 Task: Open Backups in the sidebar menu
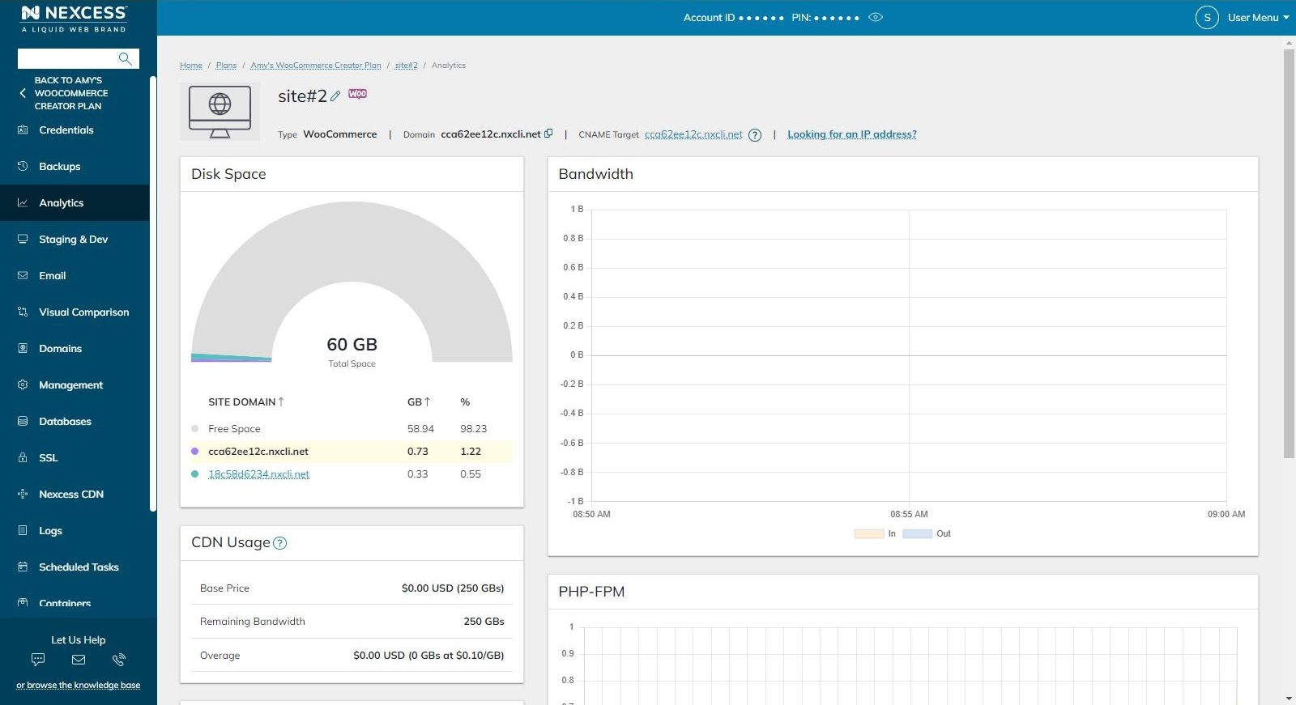(60, 166)
